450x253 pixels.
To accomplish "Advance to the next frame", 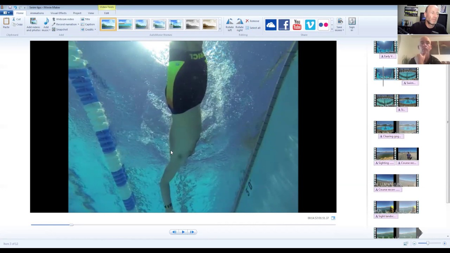I will coord(192,232).
